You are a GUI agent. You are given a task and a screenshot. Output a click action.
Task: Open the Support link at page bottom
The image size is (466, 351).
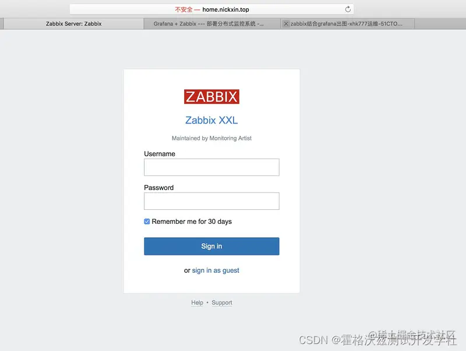point(222,303)
